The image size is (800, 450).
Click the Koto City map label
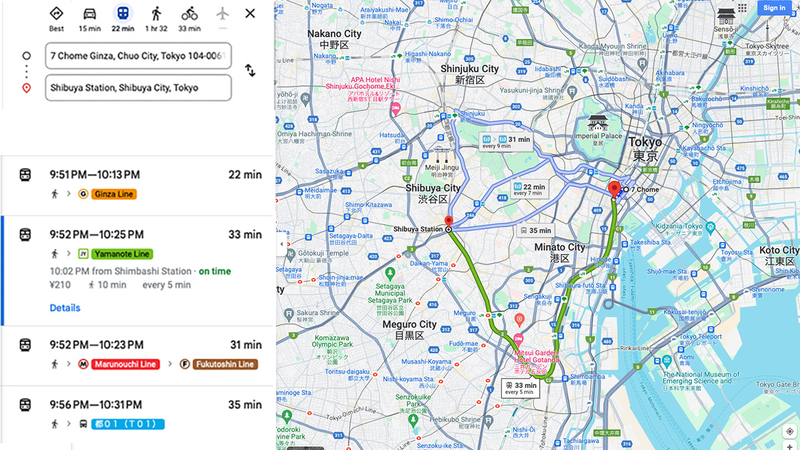click(779, 255)
